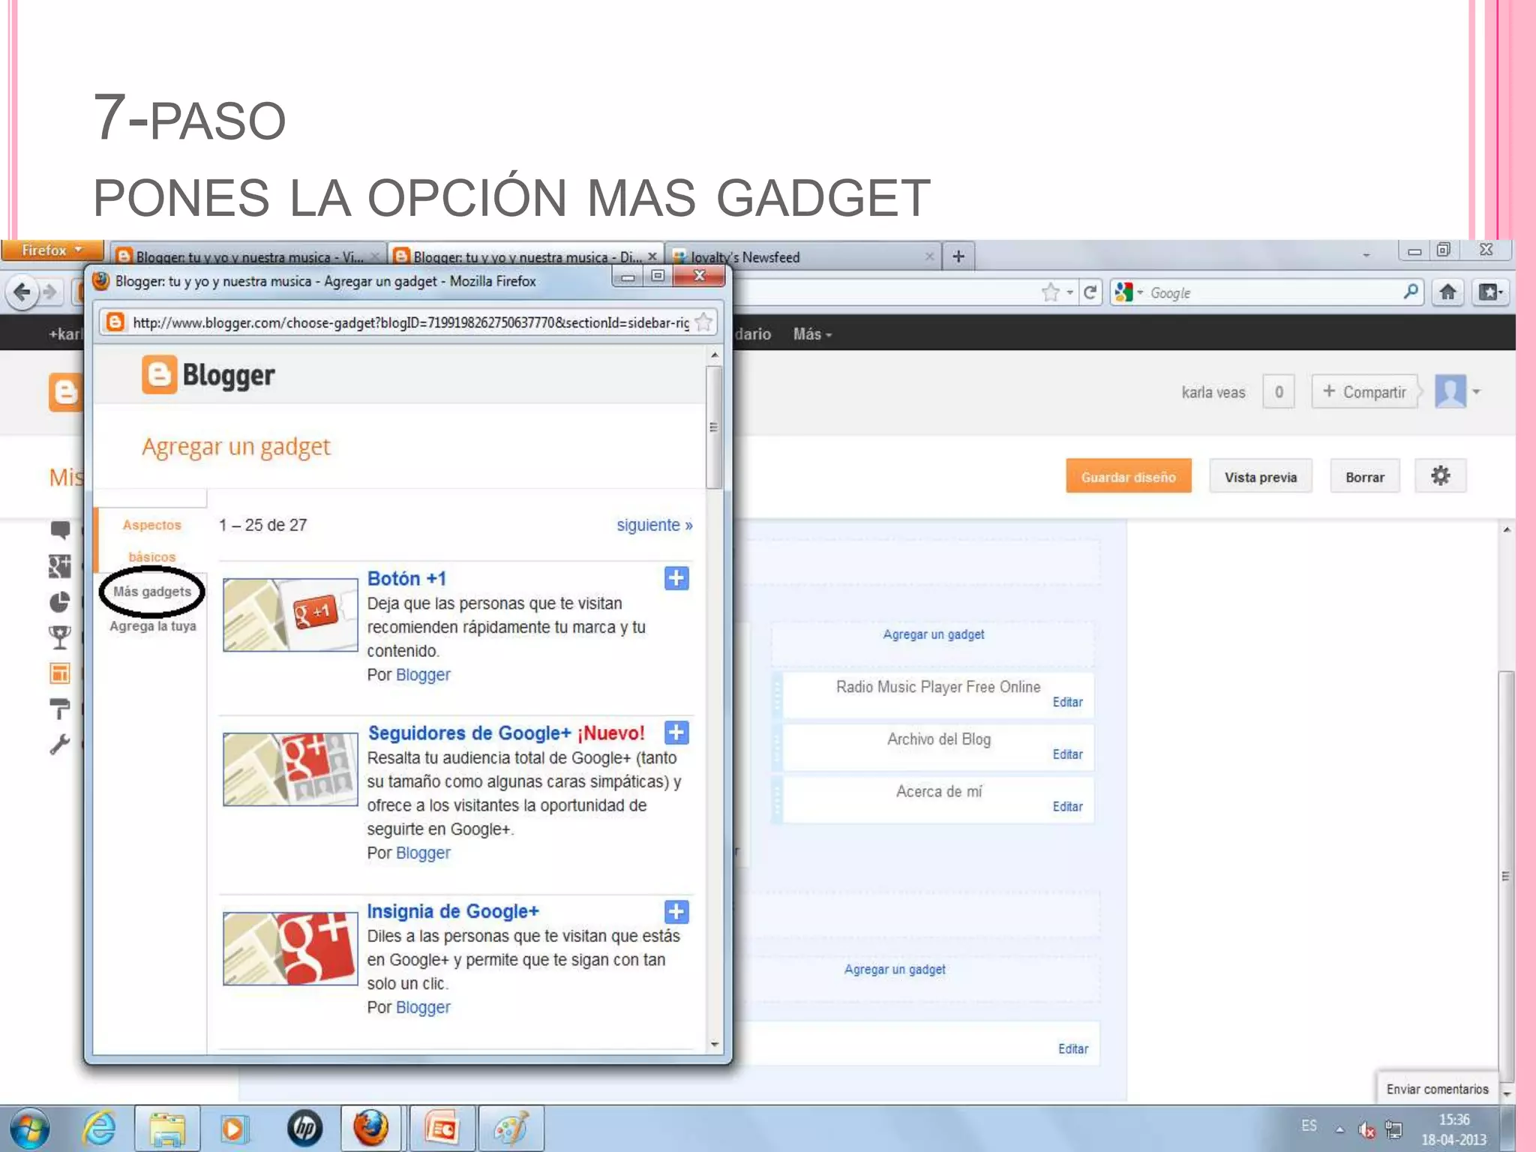The width and height of the screenshot is (1536, 1152).
Task: Select the Aspectos básicos category
Action: pos(152,541)
